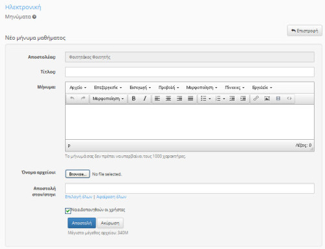This screenshot has width=325, height=249.
Task: Insert a bulleted list
Action: pyautogui.click(x=203, y=99)
